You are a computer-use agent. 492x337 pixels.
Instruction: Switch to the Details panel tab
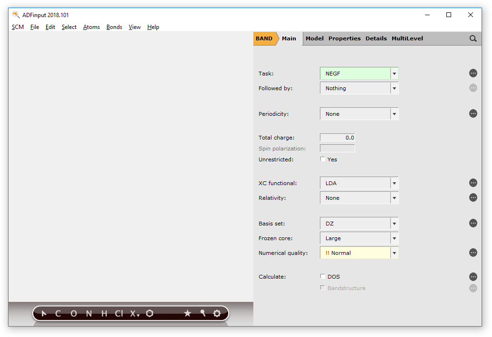click(x=376, y=38)
